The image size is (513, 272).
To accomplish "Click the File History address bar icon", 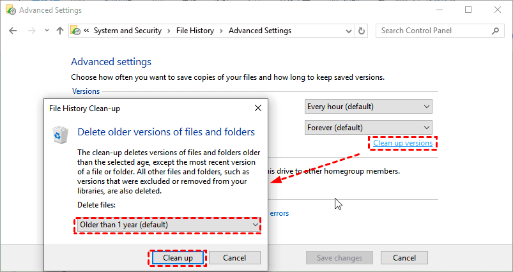I will click(76, 31).
